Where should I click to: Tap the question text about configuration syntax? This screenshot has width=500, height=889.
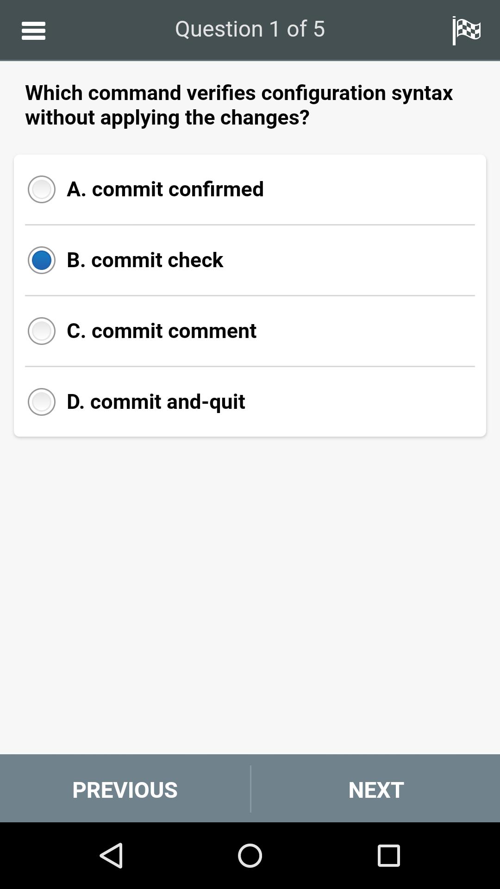[x=239, y=105]
